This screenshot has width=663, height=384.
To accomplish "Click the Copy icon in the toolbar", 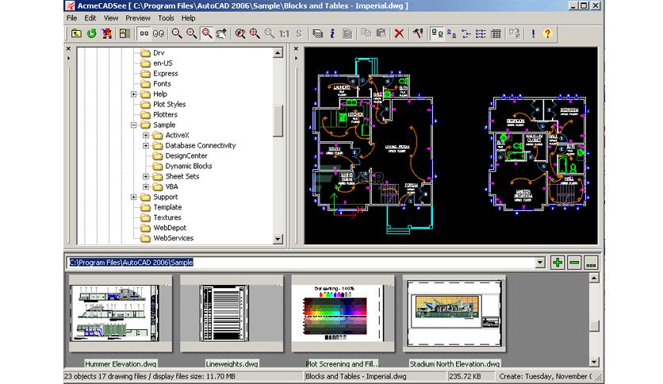I will [x=366, y=33].
